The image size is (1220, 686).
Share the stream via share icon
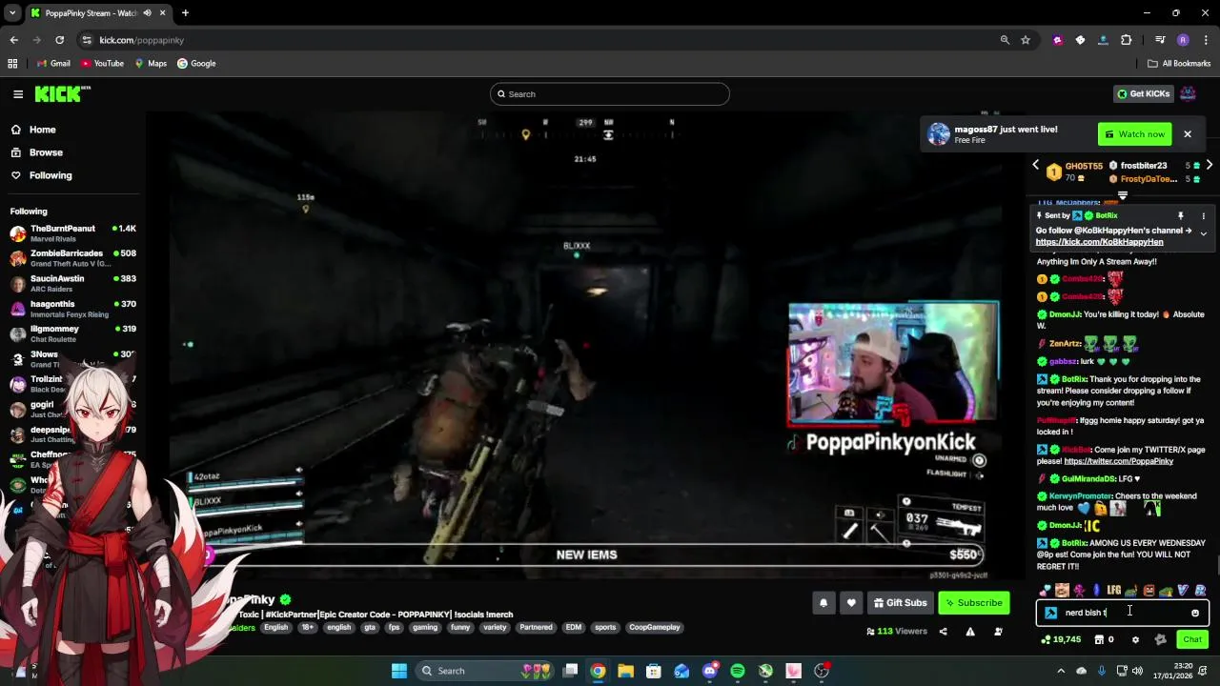(943, 632)
